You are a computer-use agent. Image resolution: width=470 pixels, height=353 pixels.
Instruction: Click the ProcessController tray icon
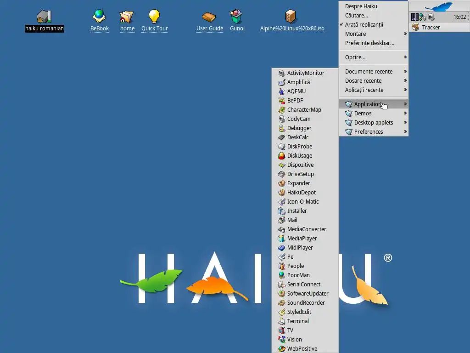pos(415,17)
